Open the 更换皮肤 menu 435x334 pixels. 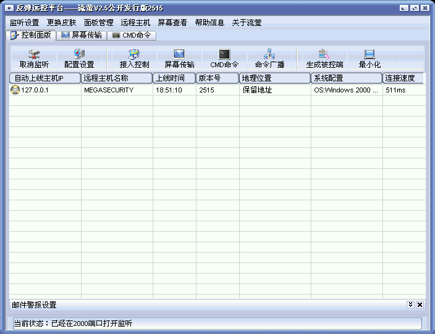click(62, 23)
